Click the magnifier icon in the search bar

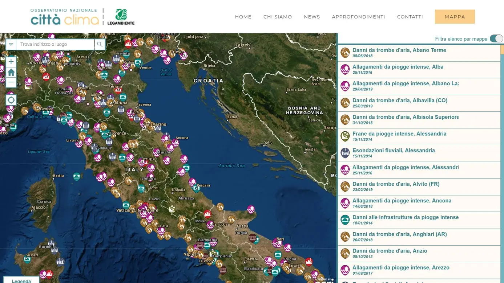(100, 44)
